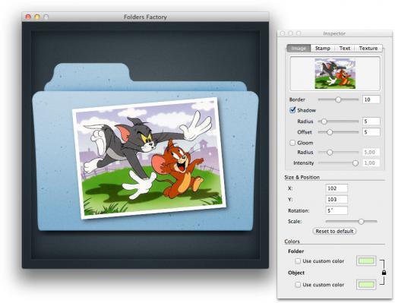Switch to the Text tab

tap(345, 48)
